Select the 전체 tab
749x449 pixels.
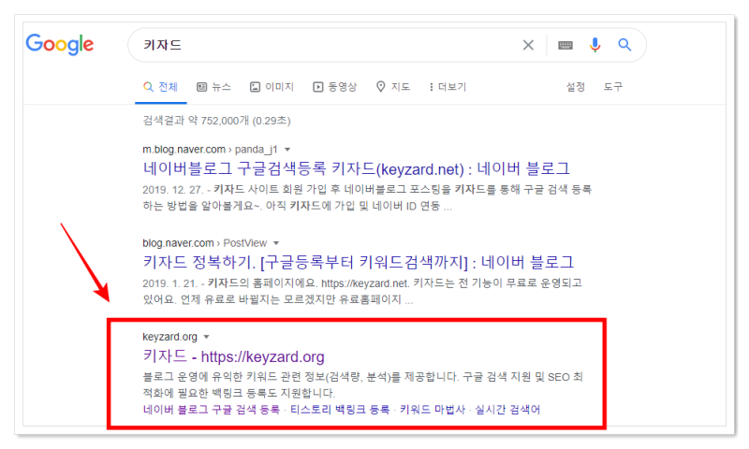point(160,87)
